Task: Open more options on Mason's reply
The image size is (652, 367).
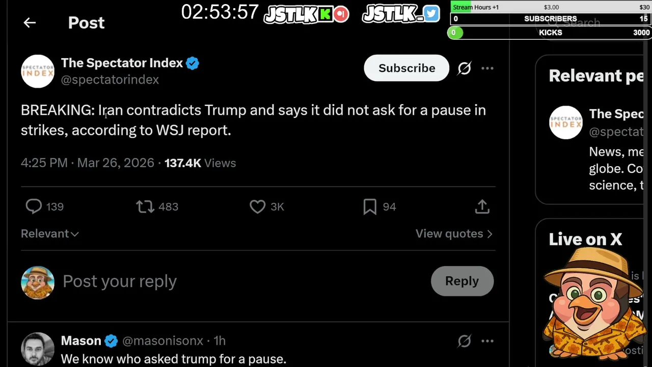Action: 487,340
